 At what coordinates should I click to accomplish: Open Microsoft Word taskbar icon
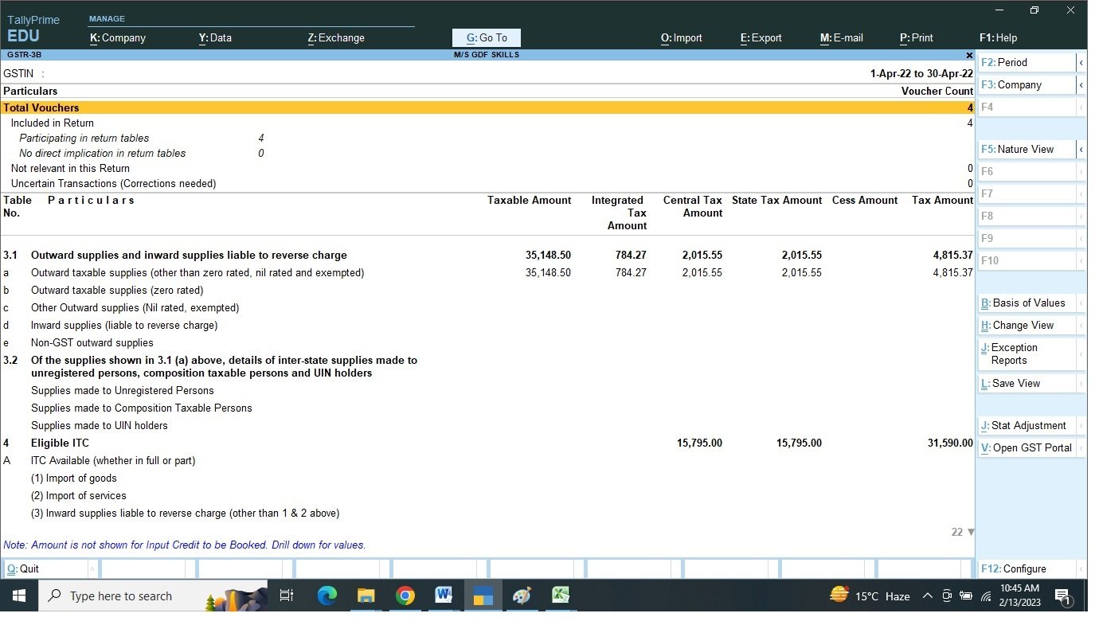(444, 596)
